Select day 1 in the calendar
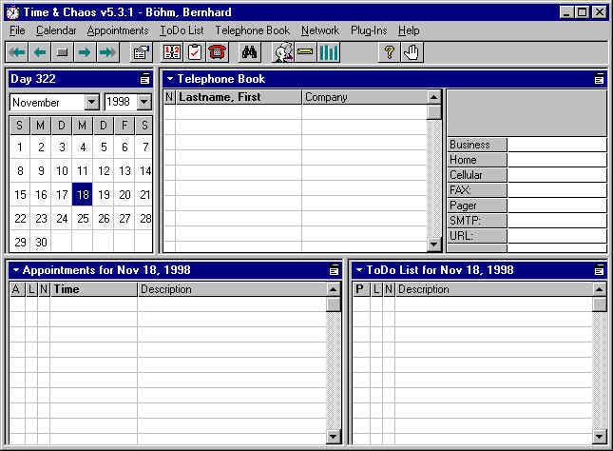 (20, 147)
